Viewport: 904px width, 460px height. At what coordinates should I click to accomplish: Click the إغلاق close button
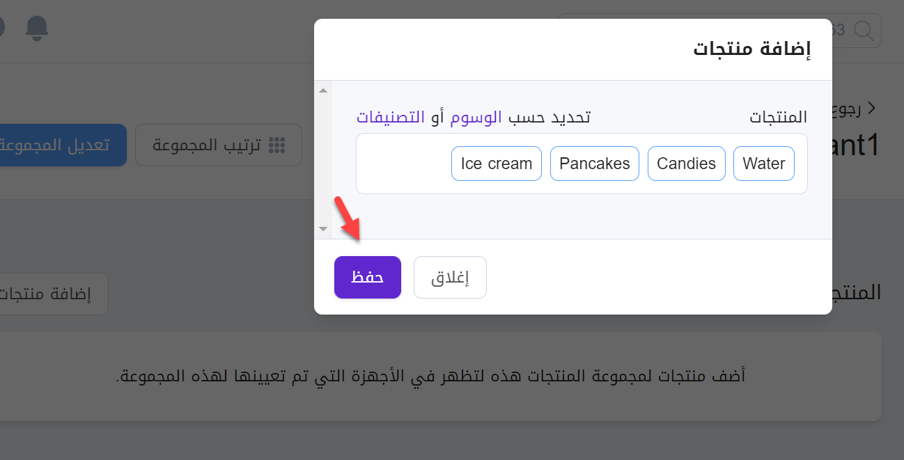pos(450,277)
